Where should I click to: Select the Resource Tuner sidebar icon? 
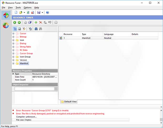point(6,15)
